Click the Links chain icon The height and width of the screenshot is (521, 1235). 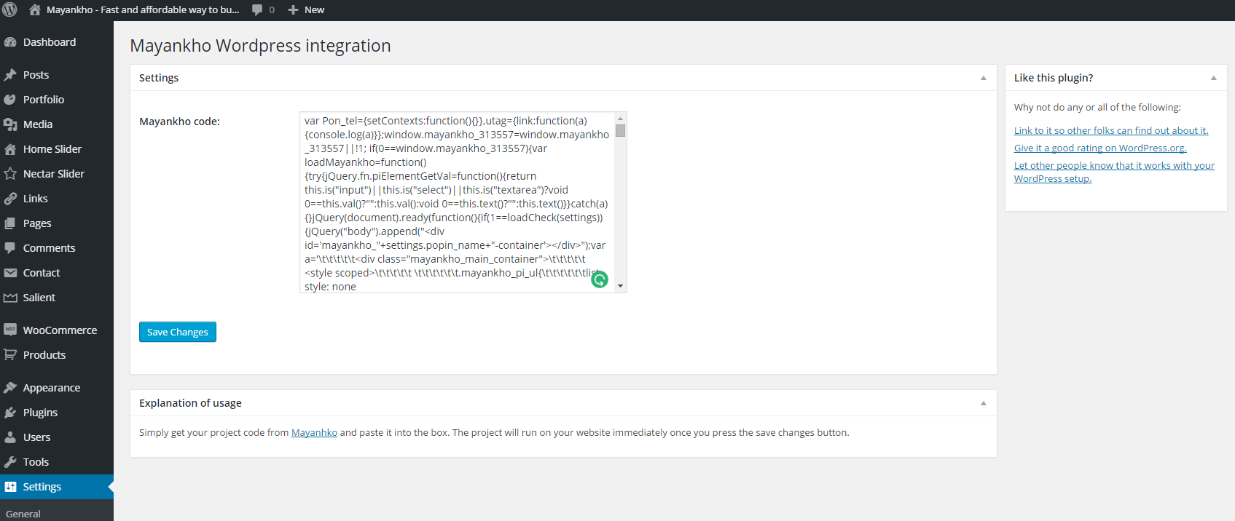pos(10,199)
